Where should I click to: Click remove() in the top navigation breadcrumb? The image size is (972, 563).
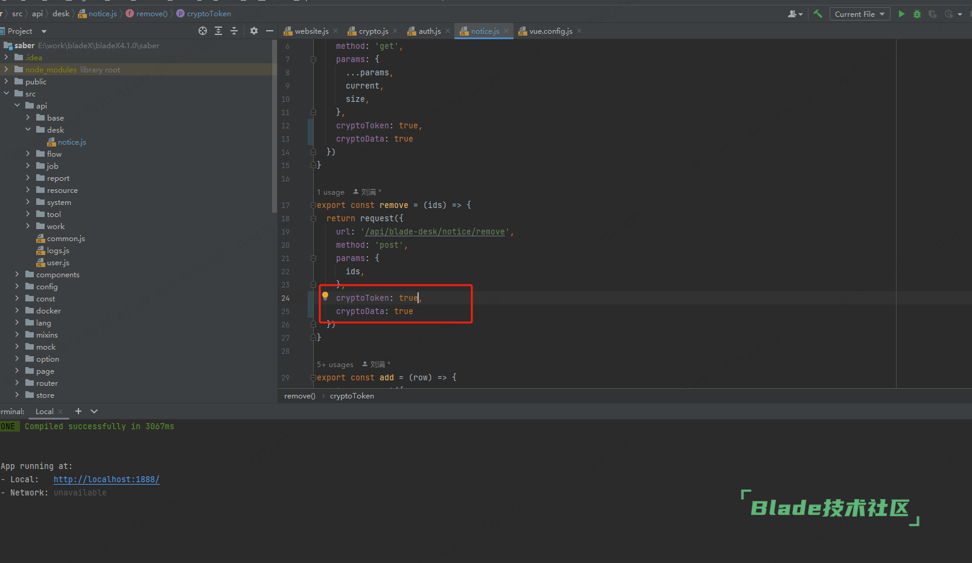pos(147,14)
